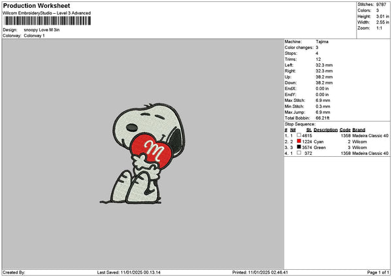
Task: Click code 1358 in the stop 1 row
Action: click(346, 136)
